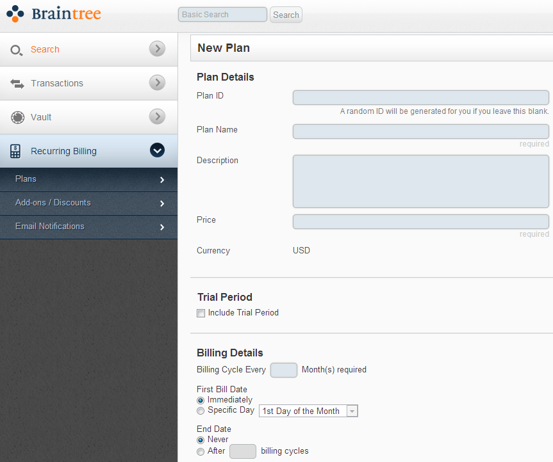
Task: Select Specific Day radio button
Action: pyautogui.click(x=201, y=411)
